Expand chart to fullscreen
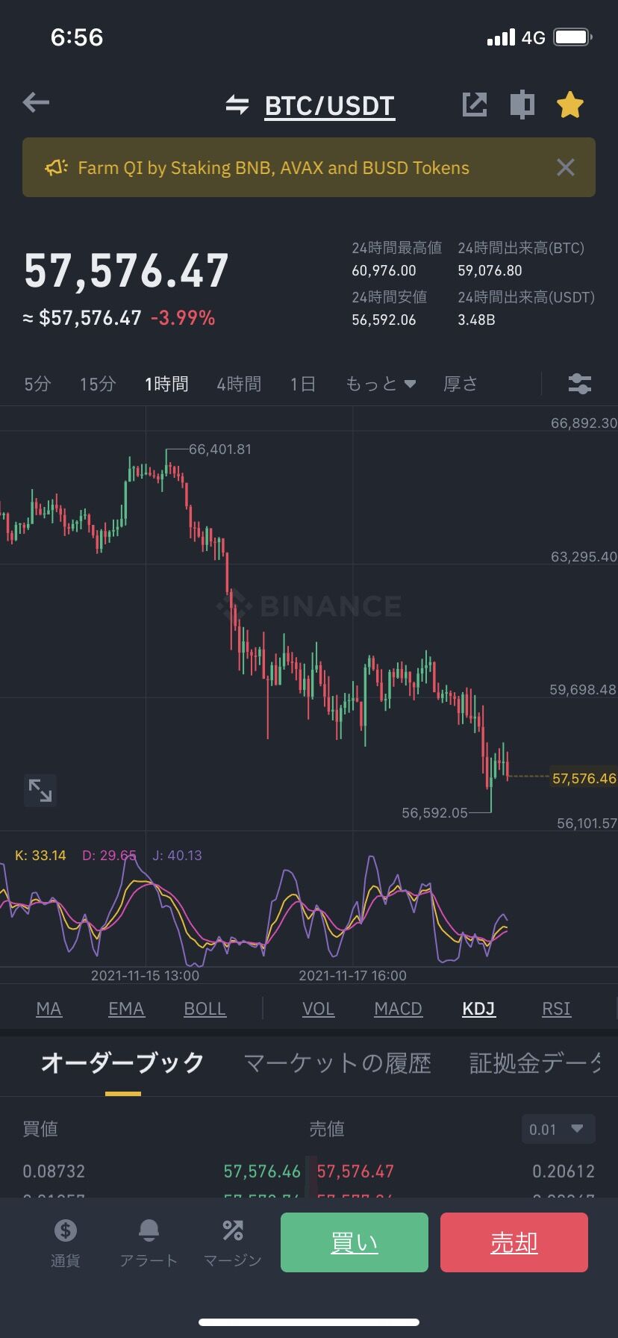The image size is (618, 1338). coord(40,790)
